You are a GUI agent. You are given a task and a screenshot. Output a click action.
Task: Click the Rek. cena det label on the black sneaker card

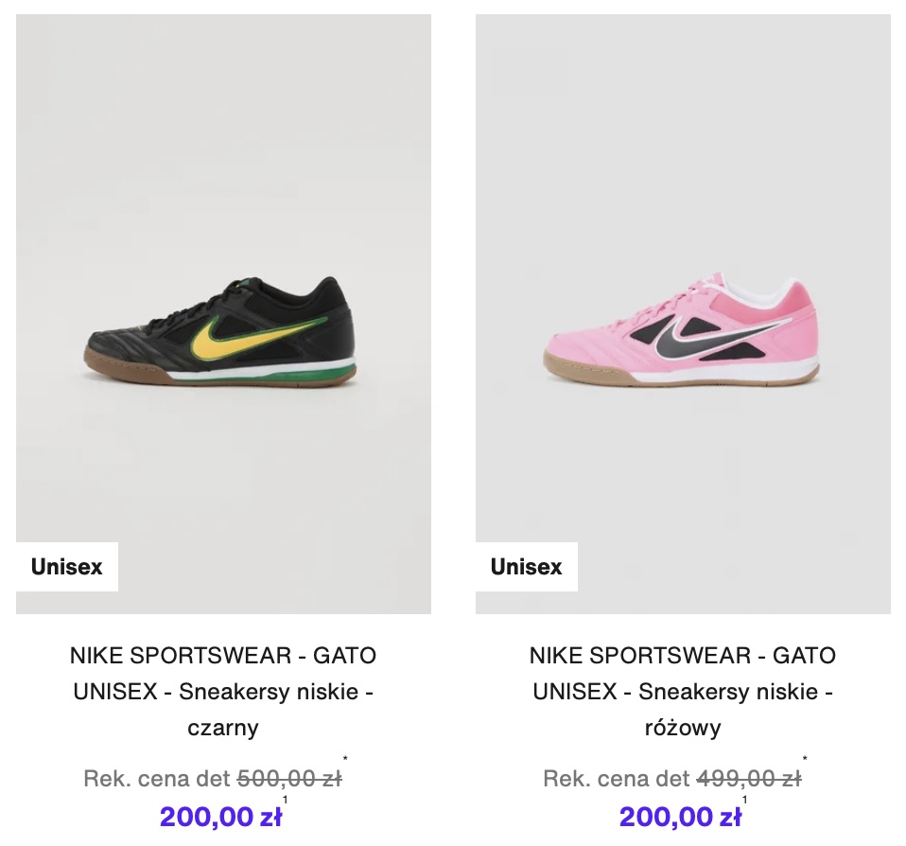157,779
